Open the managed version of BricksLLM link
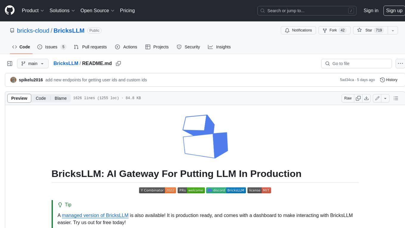Screen dimensions: 405x228 click(95, 215)
